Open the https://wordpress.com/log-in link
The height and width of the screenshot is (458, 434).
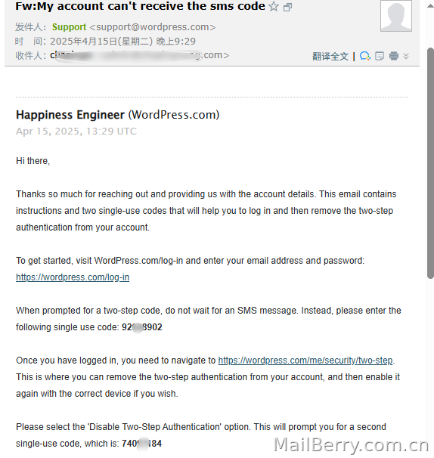click(73, 277)
